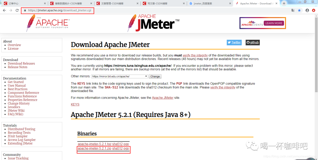318x160 pixels.
Task: Open the Recording Tests tutorial
Action: [x=19, y=133]
